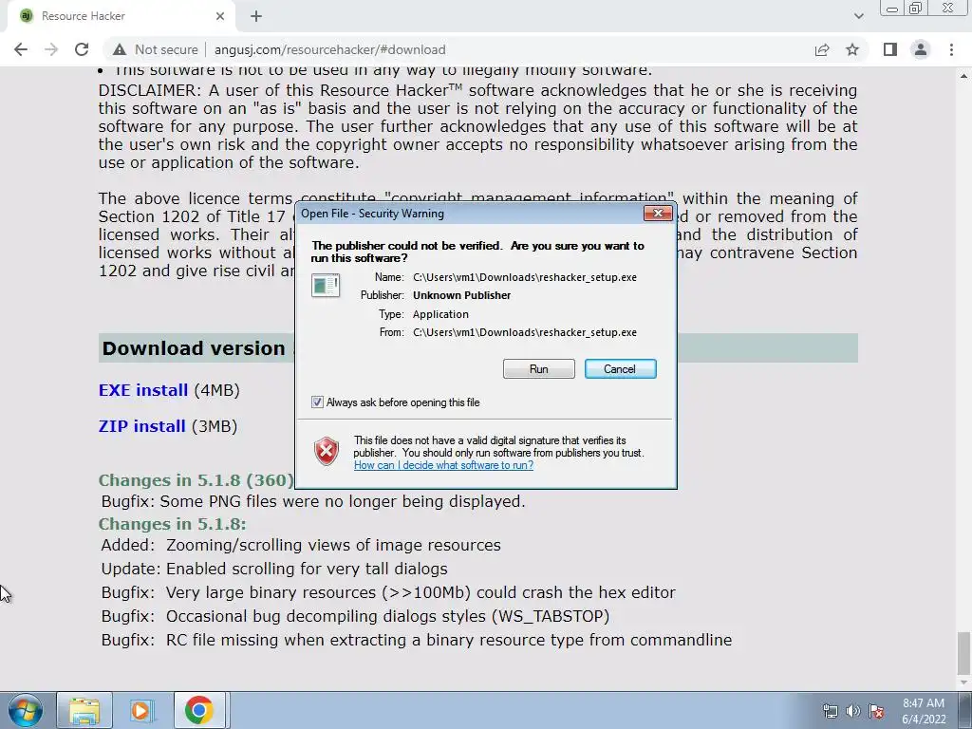Viewport: 972px width, 729px height.
Task: Click the network tray icon
Action: pos(830,711)
